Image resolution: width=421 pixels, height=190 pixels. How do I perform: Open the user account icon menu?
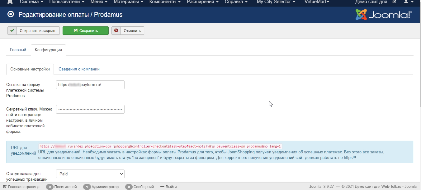tap(408, 2)
